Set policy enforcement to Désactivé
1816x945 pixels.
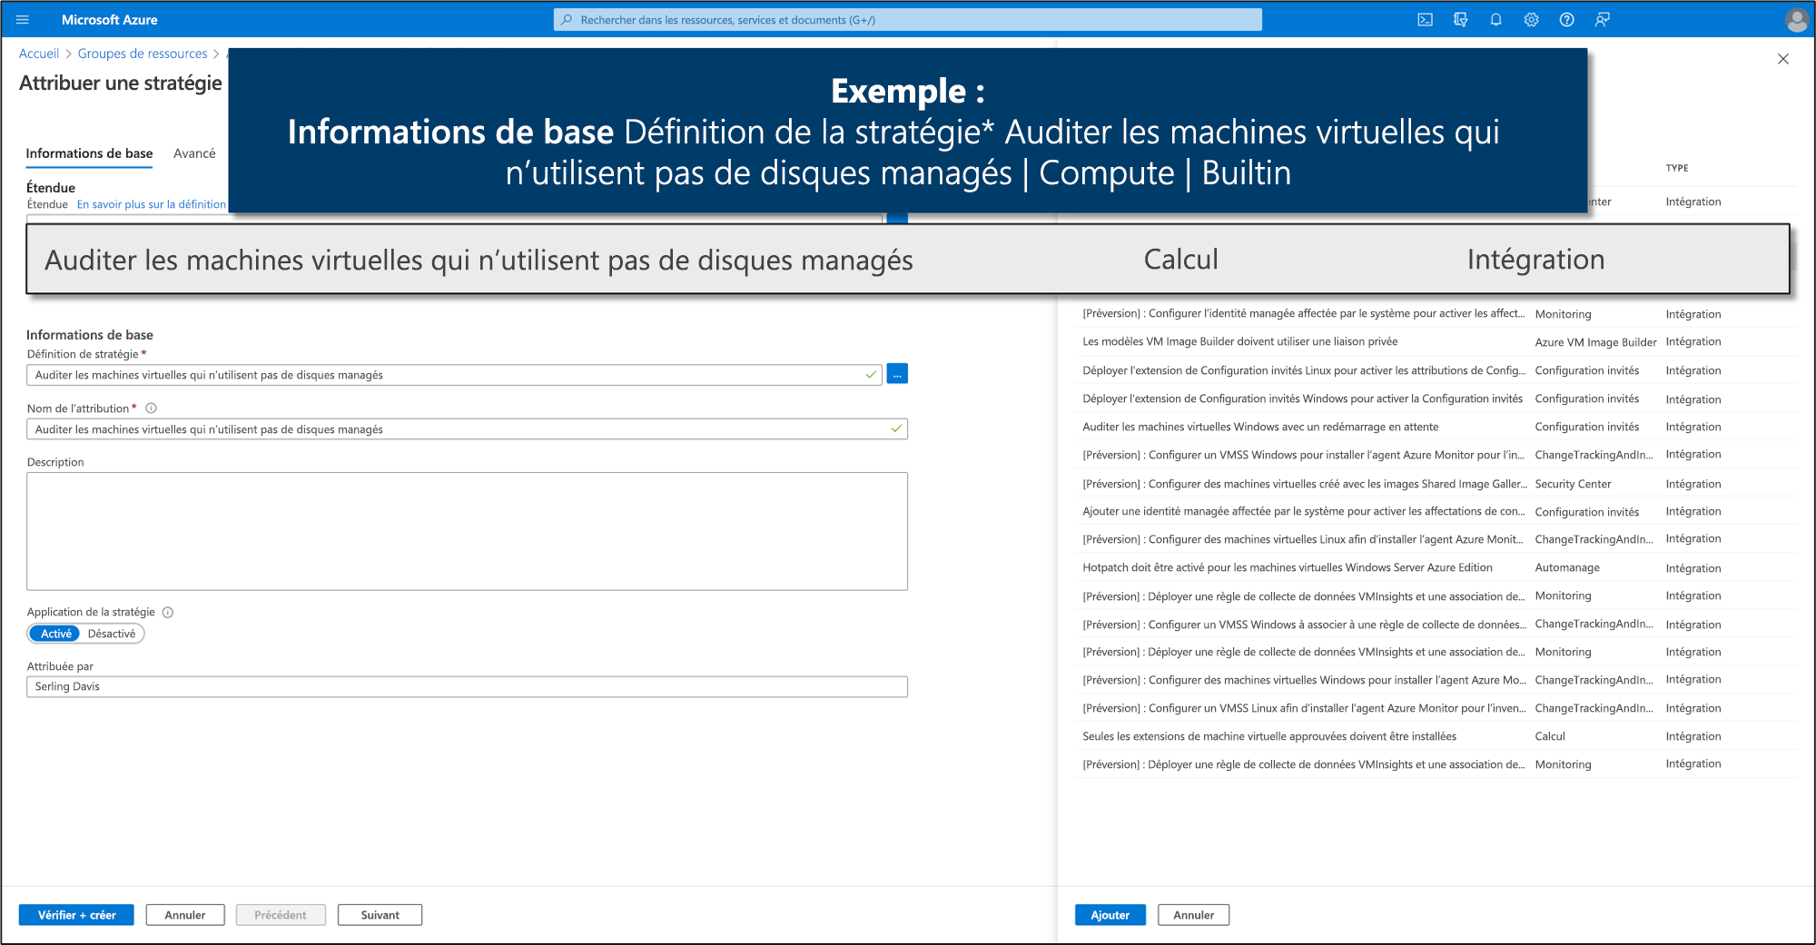(x=112, y=634)
